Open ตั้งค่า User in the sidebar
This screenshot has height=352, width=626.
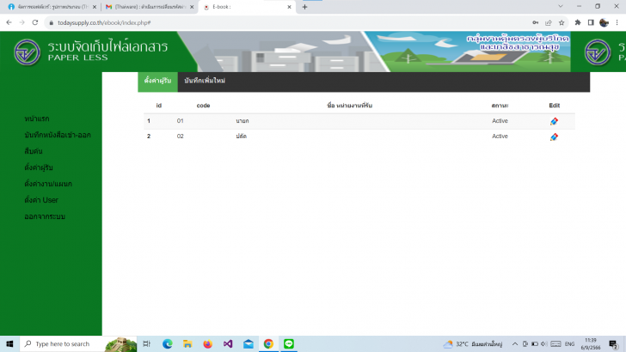pyautogui.click(x=41, y=200)
